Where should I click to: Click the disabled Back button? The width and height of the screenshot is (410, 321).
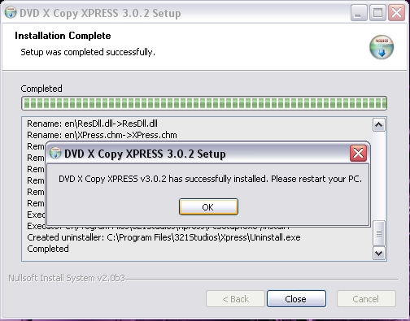tap(235, 299)
